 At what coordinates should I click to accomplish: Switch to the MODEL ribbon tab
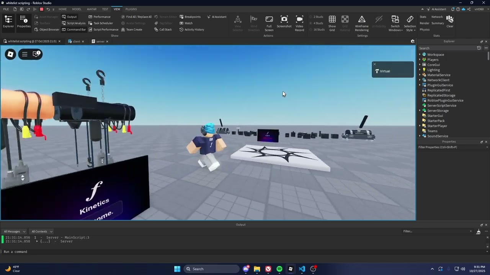77,9
